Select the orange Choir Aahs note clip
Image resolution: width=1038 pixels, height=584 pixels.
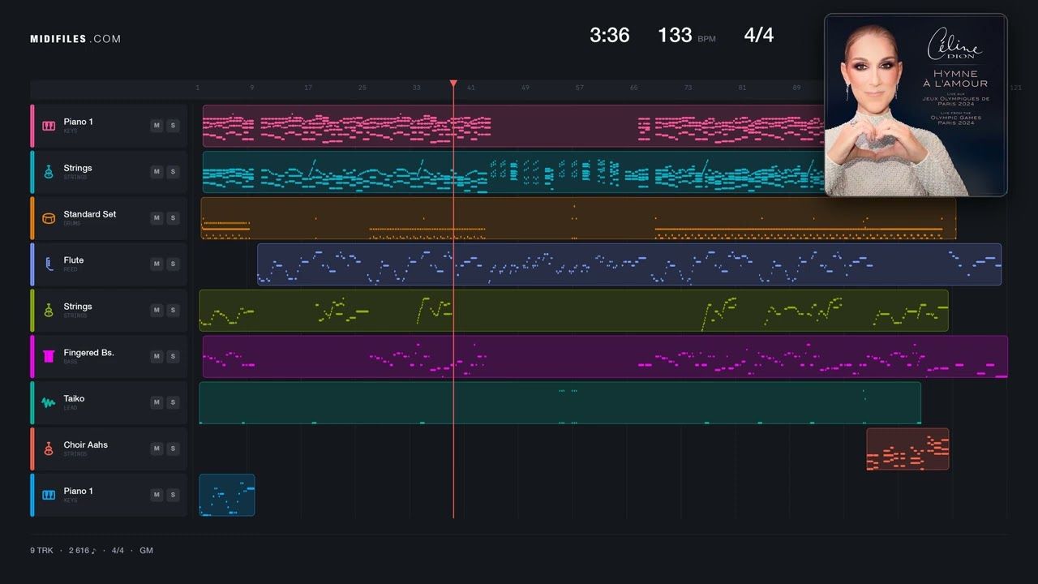(x=907, y=449)
